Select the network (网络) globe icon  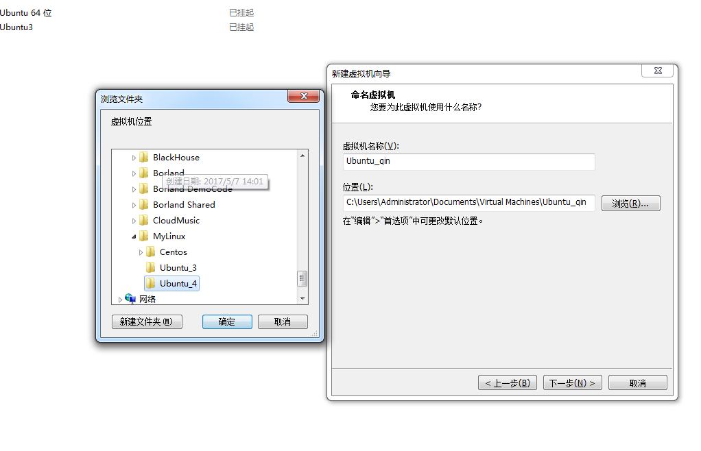pyautogui.click(x=130, y=298)
